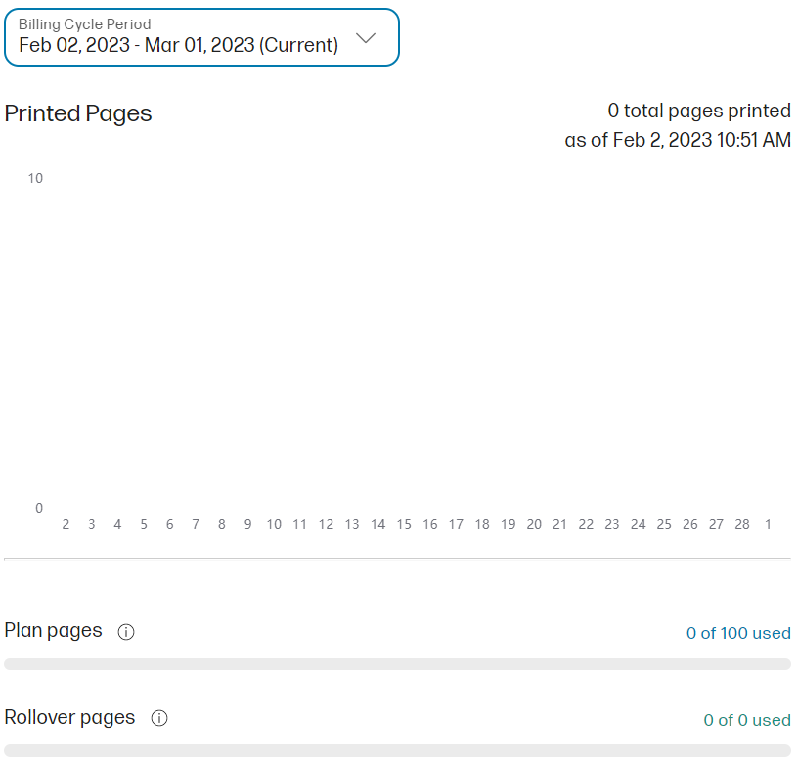Click the 0 label on the vertical axis
This screenshot has width=797, height=764.
point(39,508)
